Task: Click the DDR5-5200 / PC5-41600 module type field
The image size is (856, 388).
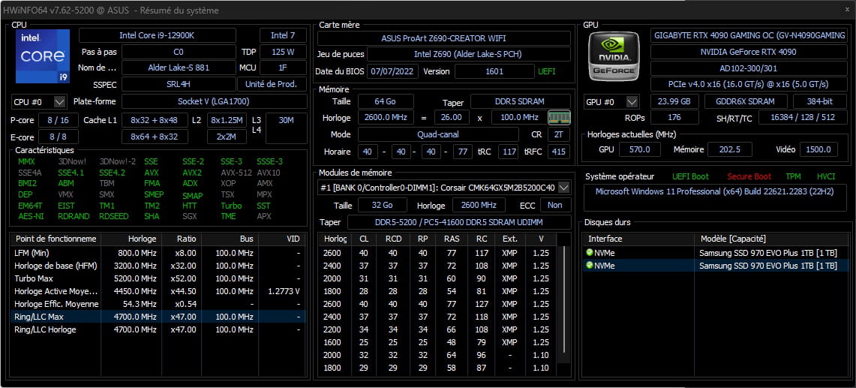Action: click(x=458, y=222)
